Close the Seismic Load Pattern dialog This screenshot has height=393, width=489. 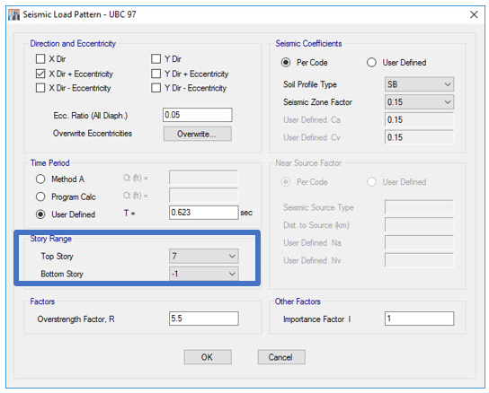click(474, 14)
